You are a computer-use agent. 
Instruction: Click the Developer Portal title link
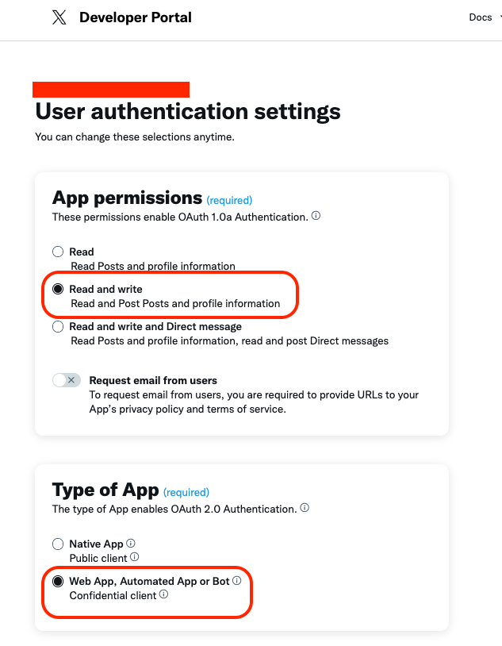tap(136, 17)
